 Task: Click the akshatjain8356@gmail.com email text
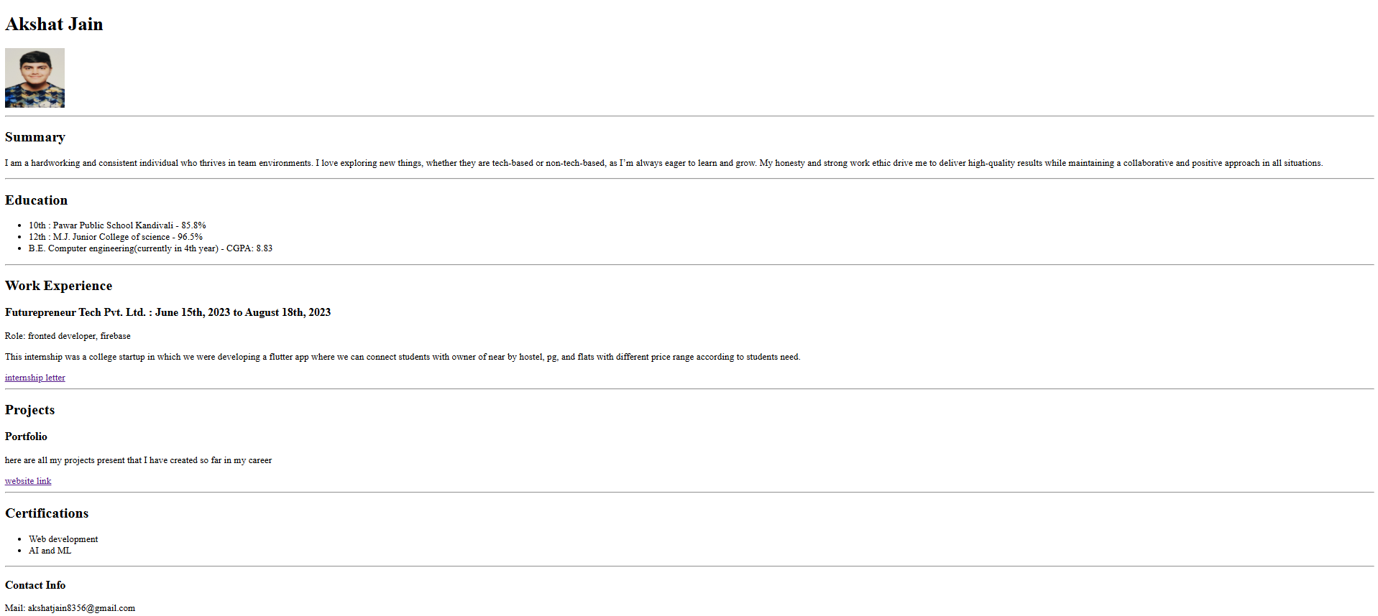pyautogui.click(x=81, y=608)
